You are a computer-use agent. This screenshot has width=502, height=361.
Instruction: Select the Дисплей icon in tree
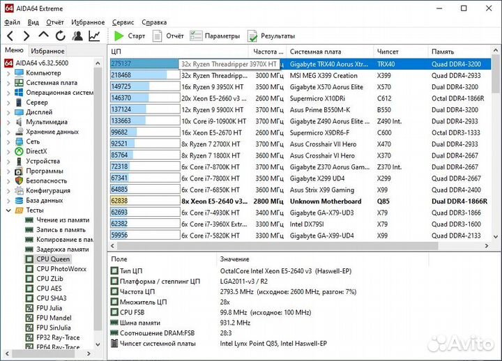coord(20,112)
